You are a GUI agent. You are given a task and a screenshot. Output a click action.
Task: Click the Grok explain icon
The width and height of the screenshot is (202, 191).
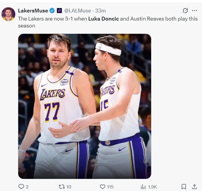185,11
